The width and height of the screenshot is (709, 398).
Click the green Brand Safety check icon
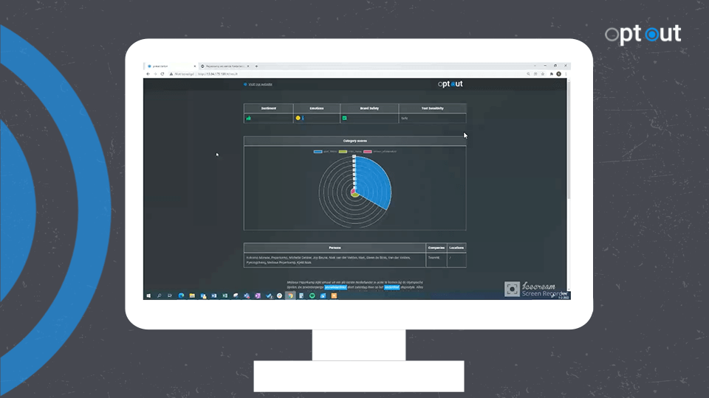tap(344, 118)
